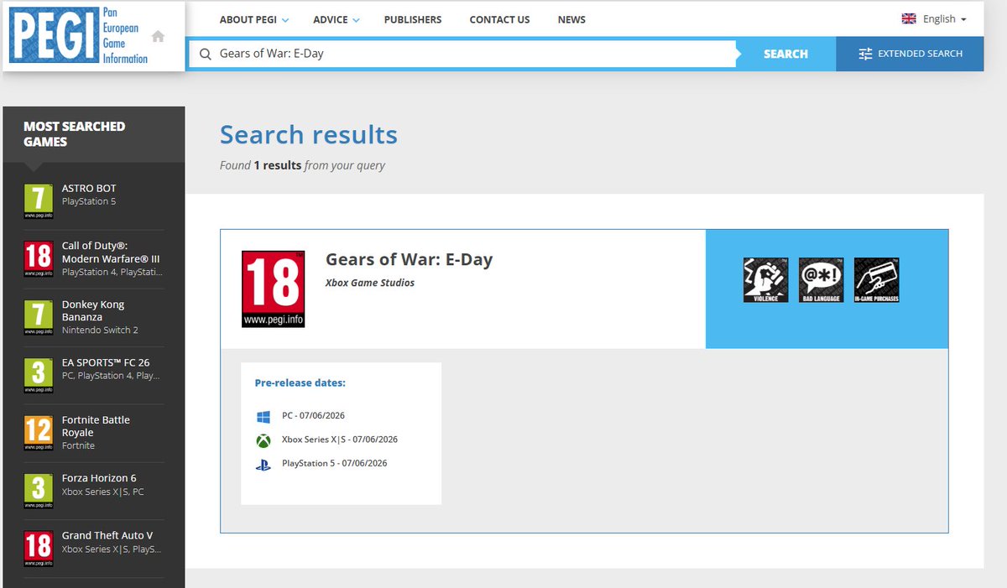Open Extended Search
The image size is (1007, 588).
click(910, 54)
